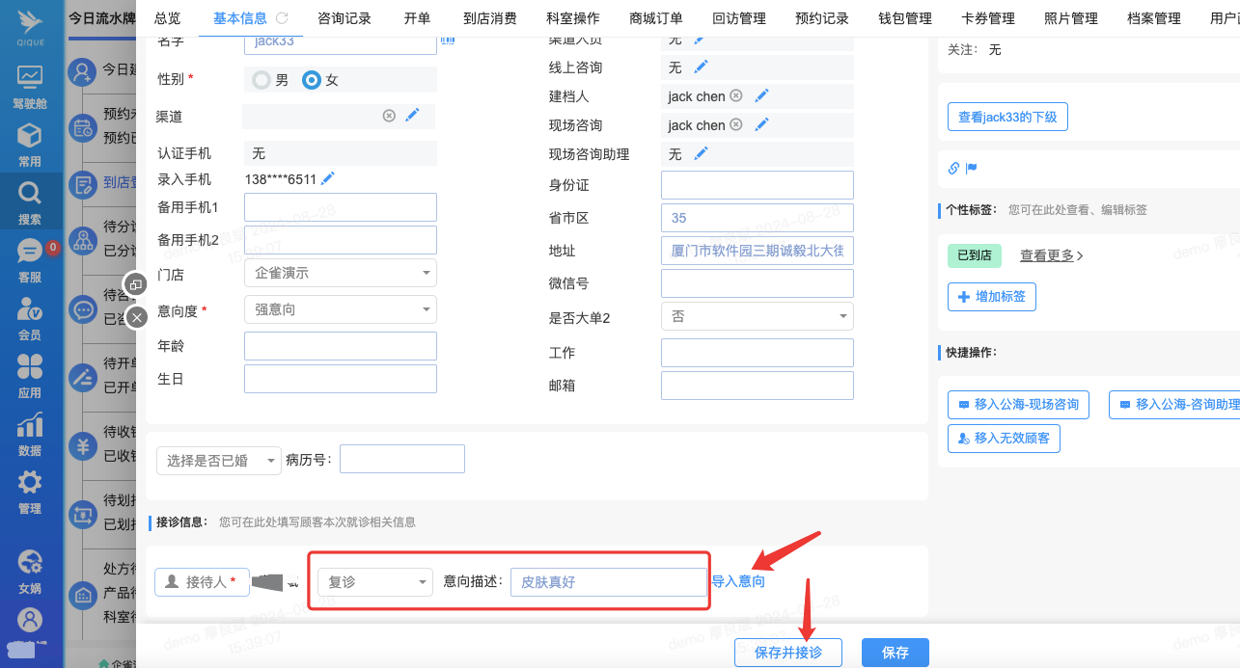Screen dimensions: 1240x668
Task: Go to the 预约记录 tab
Action: tap(822, 18)
